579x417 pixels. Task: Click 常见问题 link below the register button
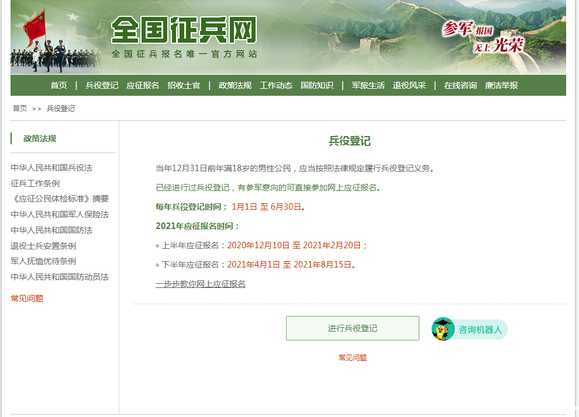pyautogui.click(x=353, y=357)
